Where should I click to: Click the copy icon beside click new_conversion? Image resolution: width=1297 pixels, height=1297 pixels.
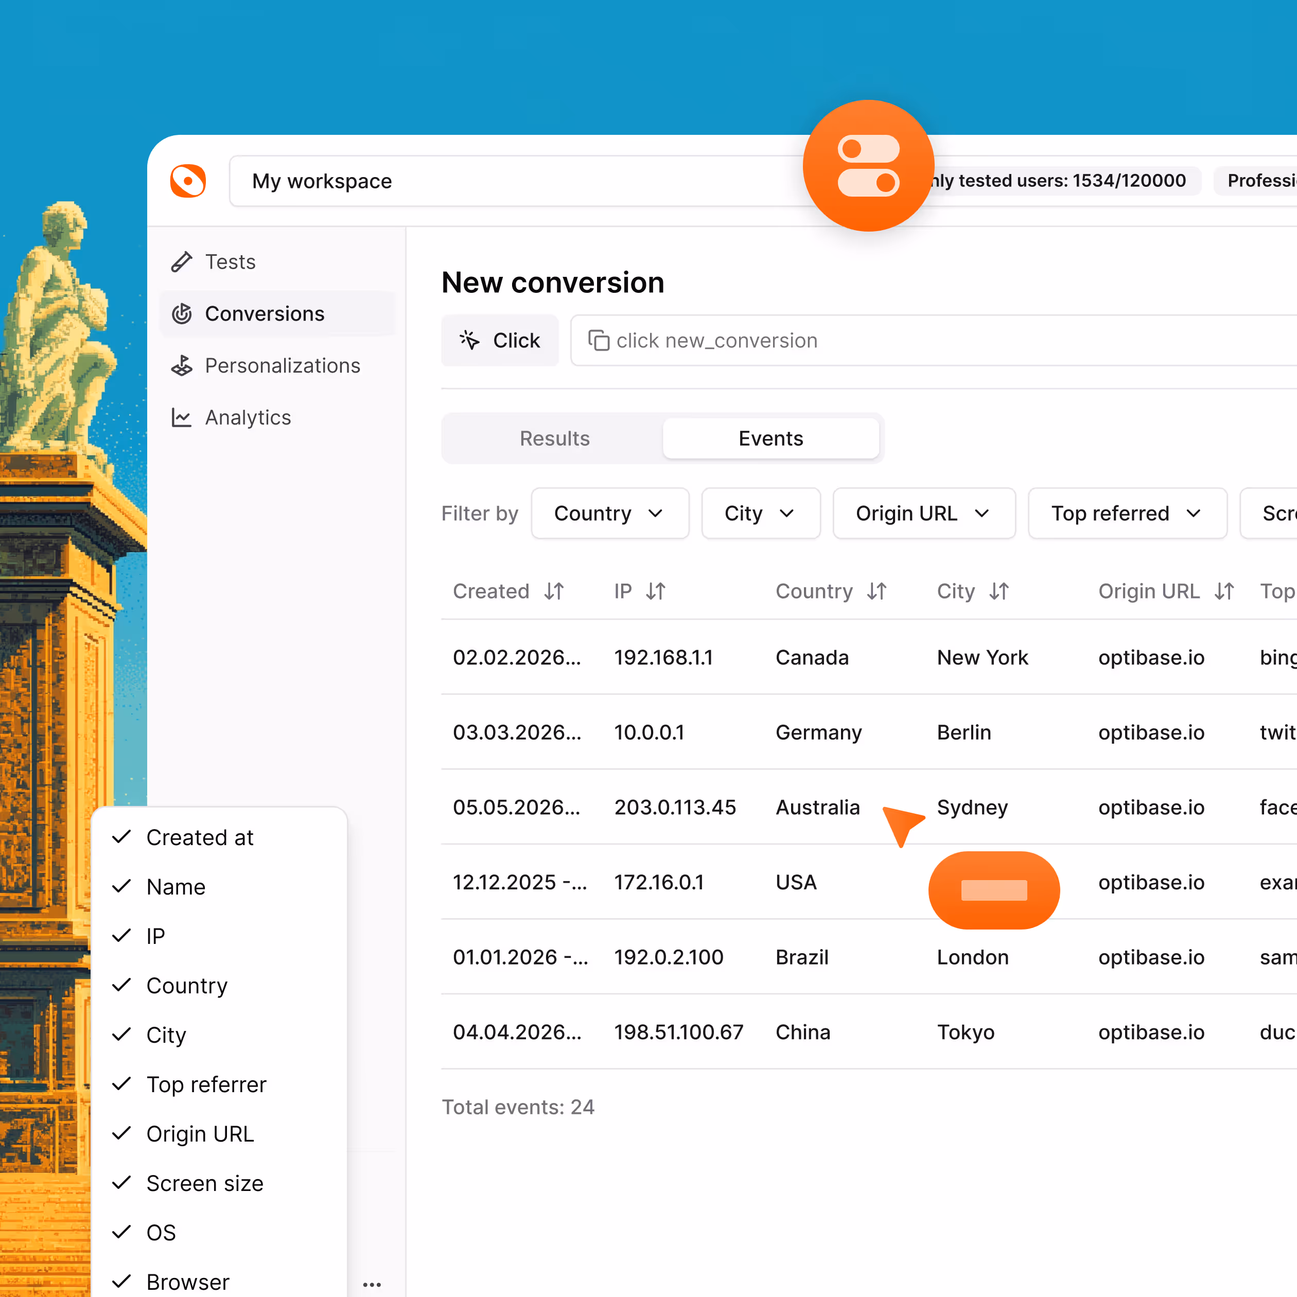tap(598, 340)
